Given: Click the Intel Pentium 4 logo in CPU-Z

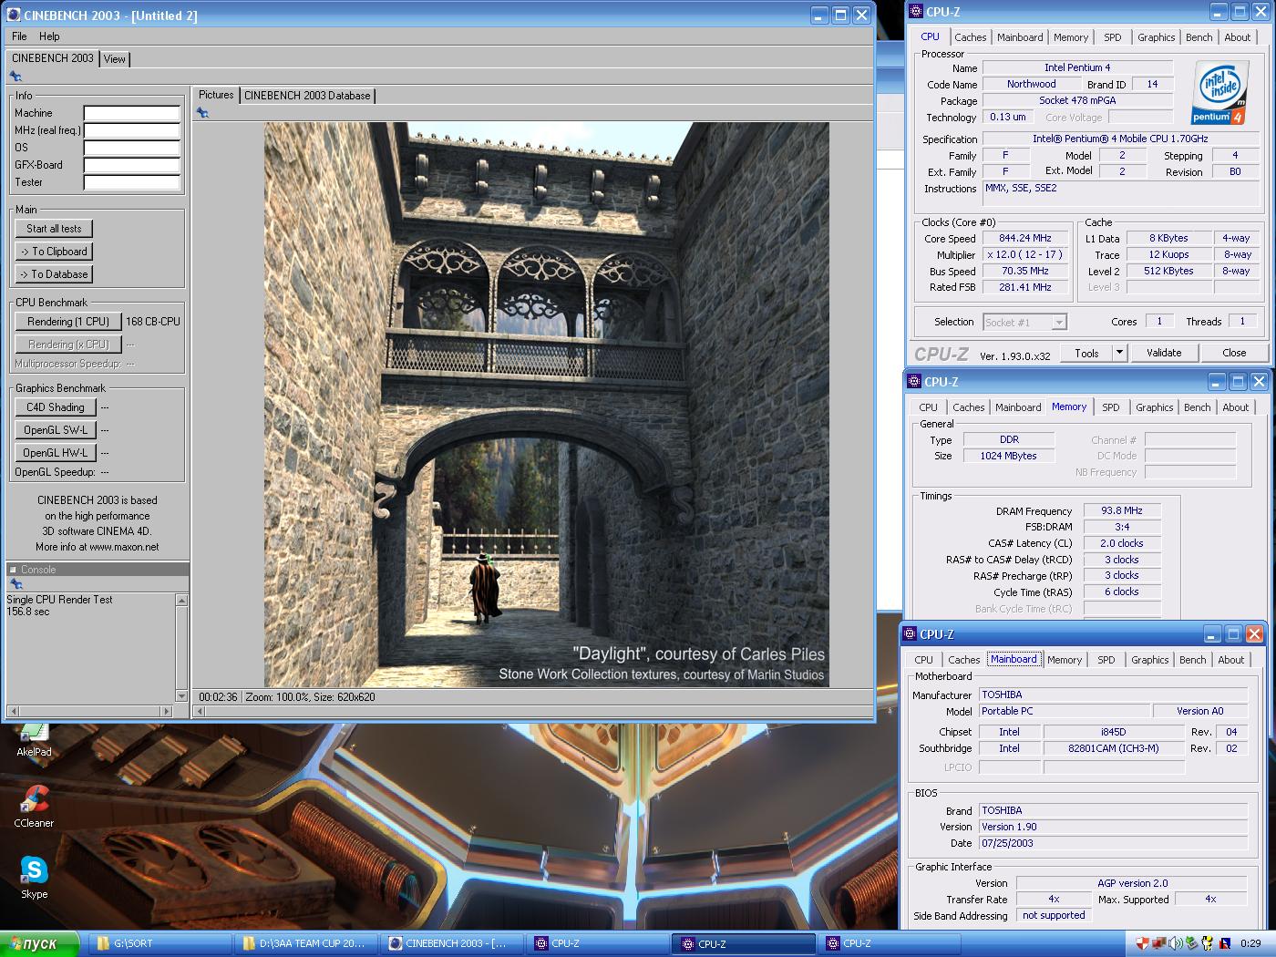Looking at the screenshot, I should pos(1219,92).
